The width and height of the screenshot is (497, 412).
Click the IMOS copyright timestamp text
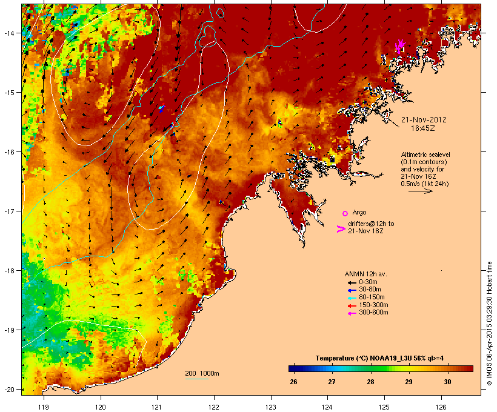coord(489,324)
